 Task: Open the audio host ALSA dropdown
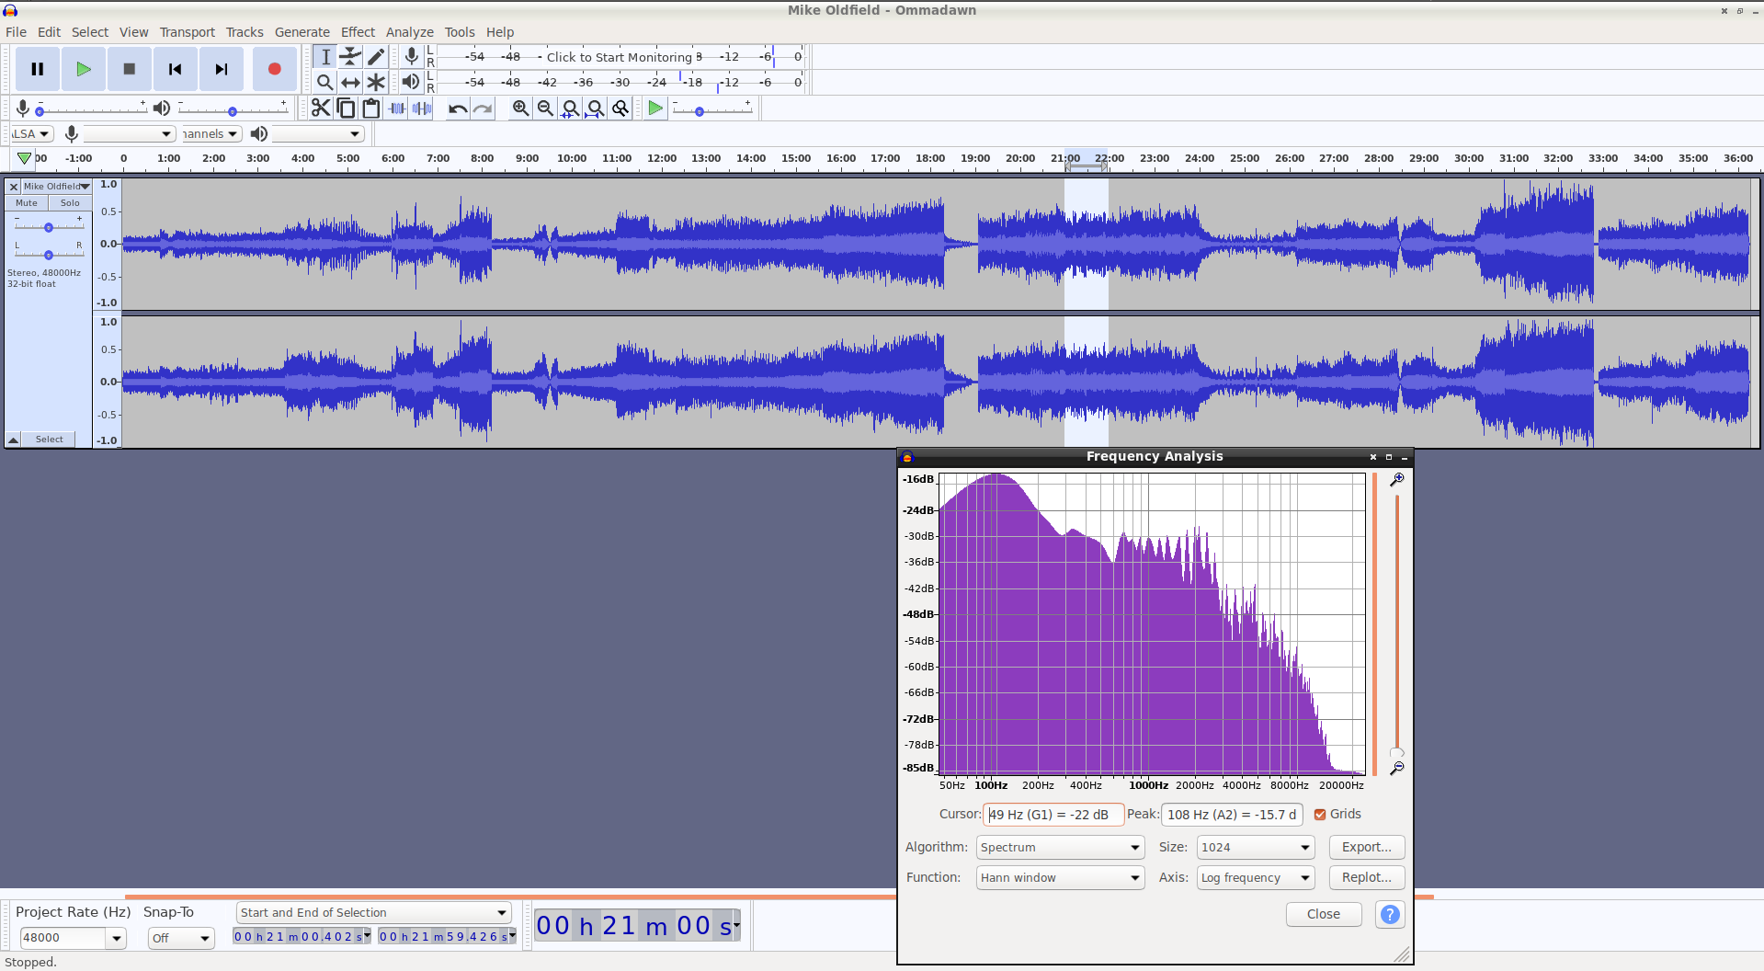(x=31, y=134)
